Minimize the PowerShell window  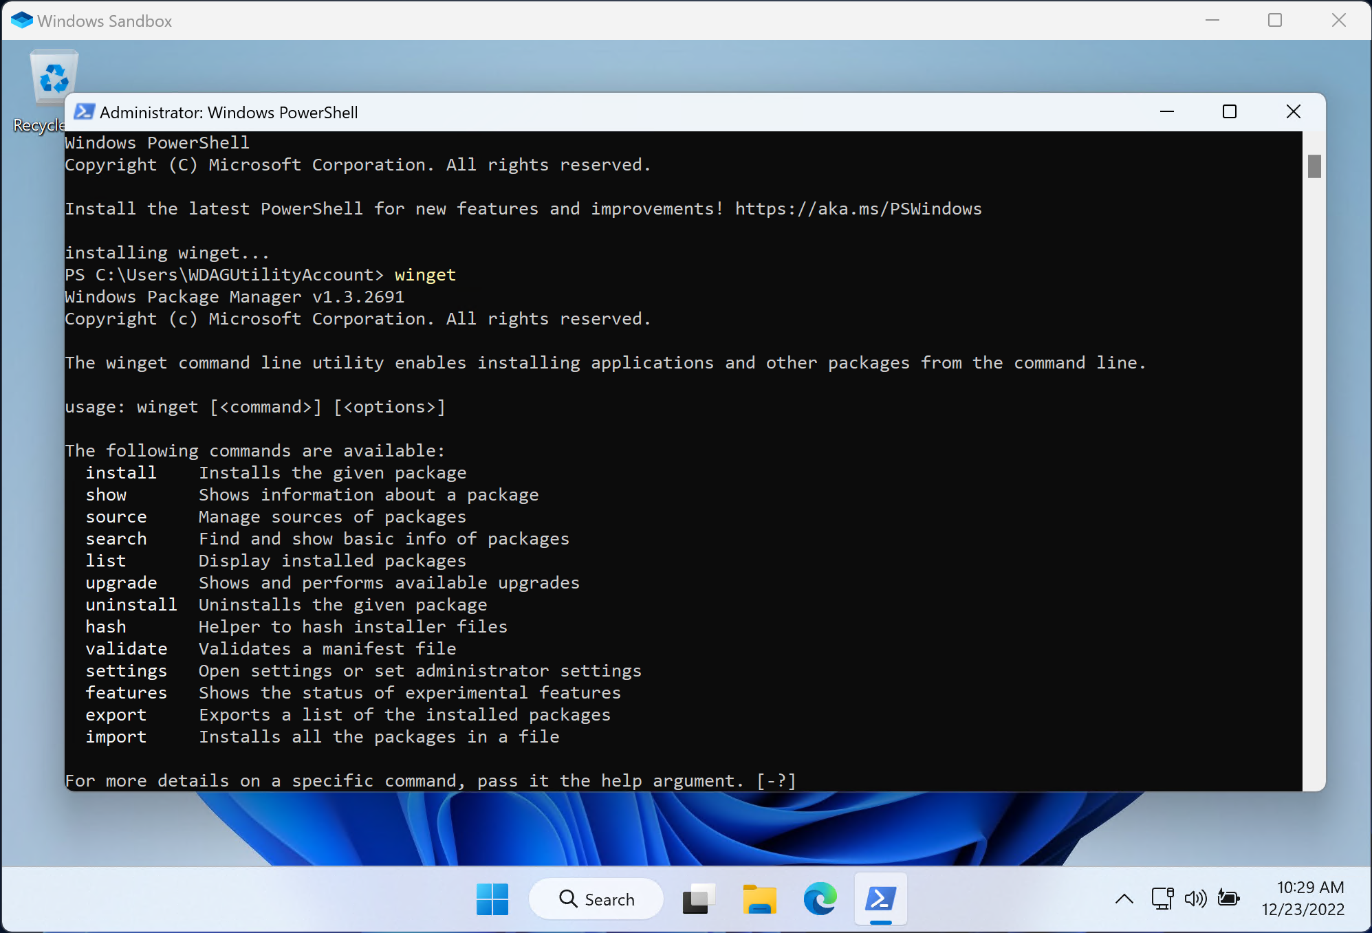1167,111
